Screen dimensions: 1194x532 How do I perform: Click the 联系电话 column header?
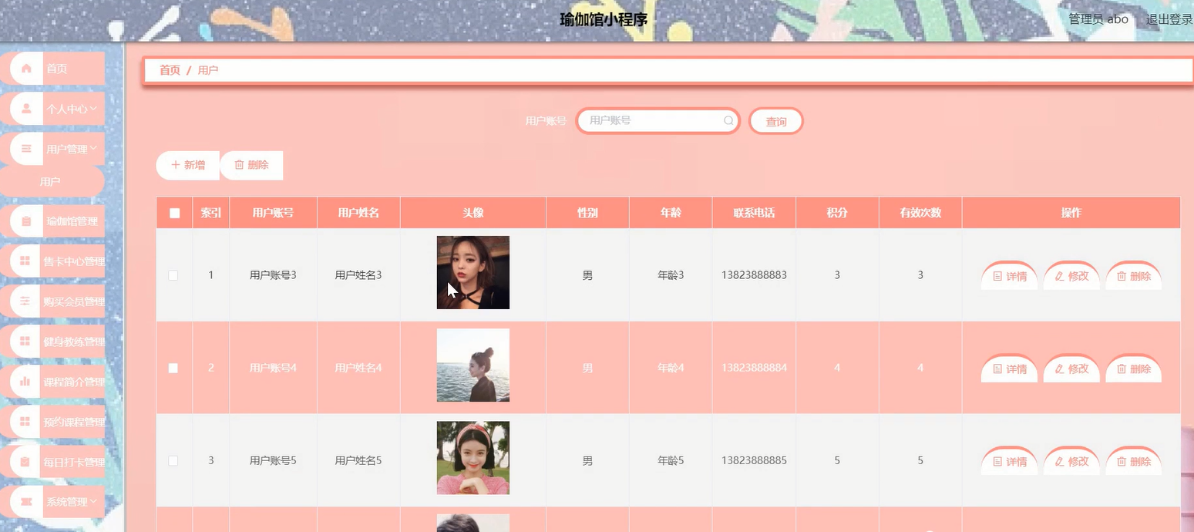pos(754,213)
